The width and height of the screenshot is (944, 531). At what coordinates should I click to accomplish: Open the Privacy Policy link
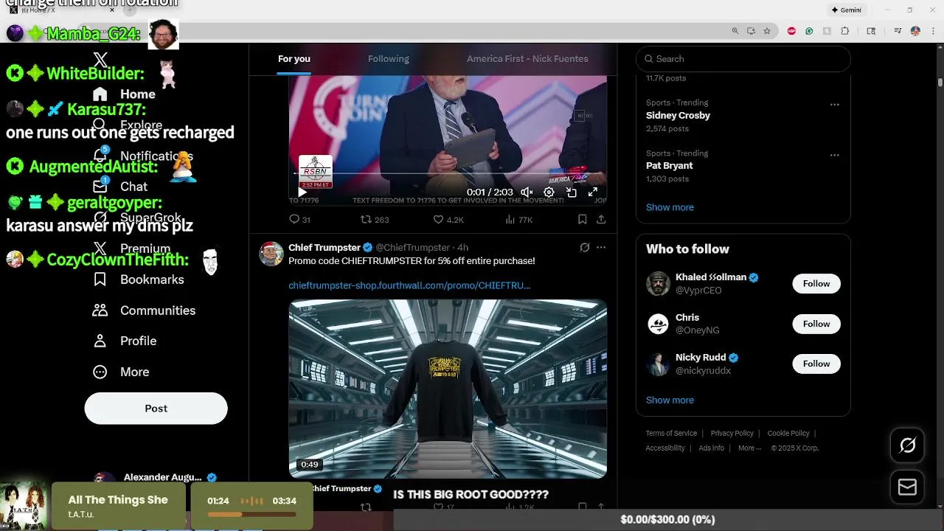732,434
